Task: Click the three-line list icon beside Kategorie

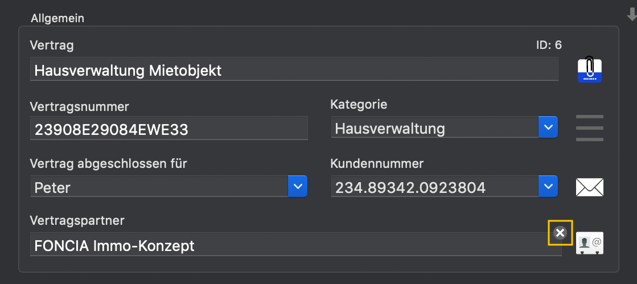Action: coord(590,128)
